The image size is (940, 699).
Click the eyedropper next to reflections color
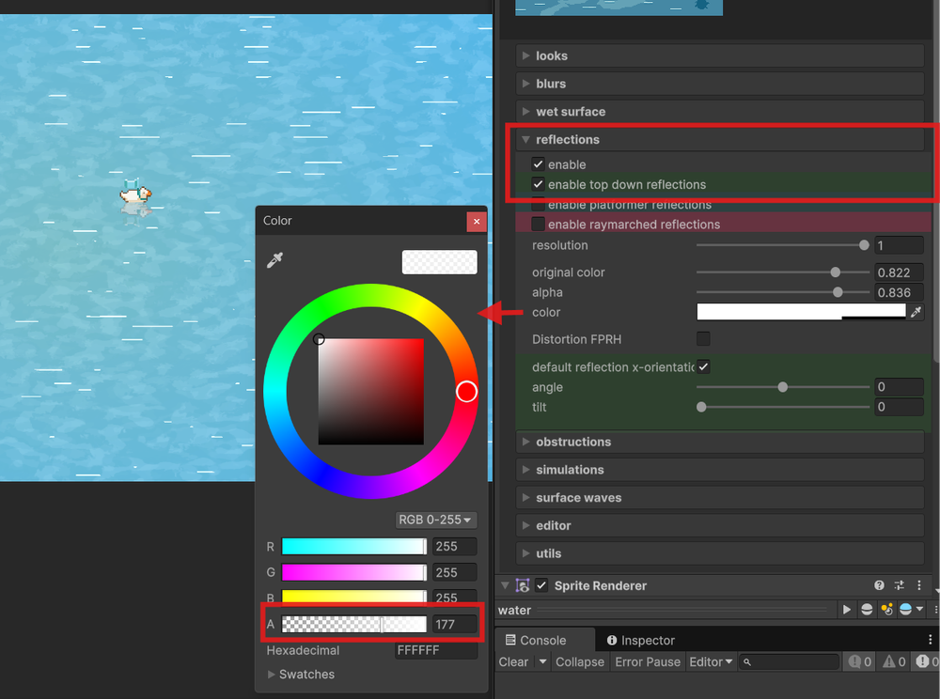[915, 311]
